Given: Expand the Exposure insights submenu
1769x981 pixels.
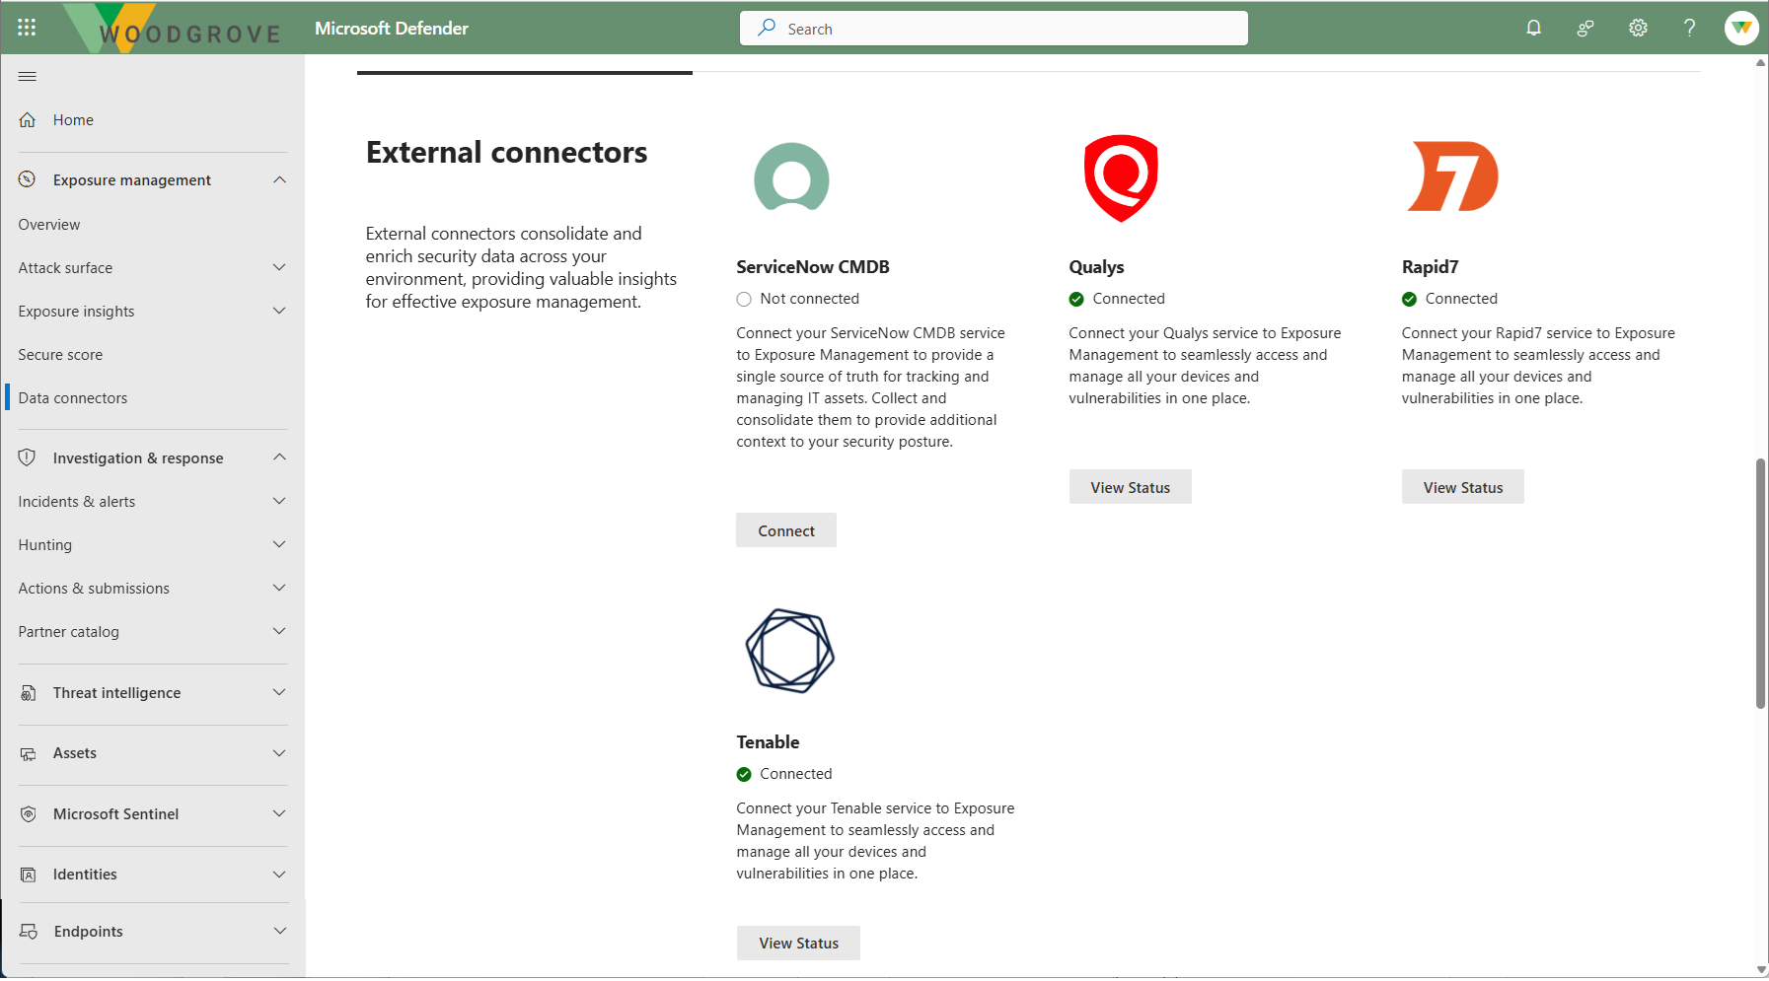Looking at the screenshot, I should pos(279,311).
